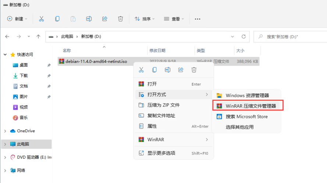The height and width of the screenshot is (183, 327).
Task: Go forward with the right arrow
Action: 19,37
